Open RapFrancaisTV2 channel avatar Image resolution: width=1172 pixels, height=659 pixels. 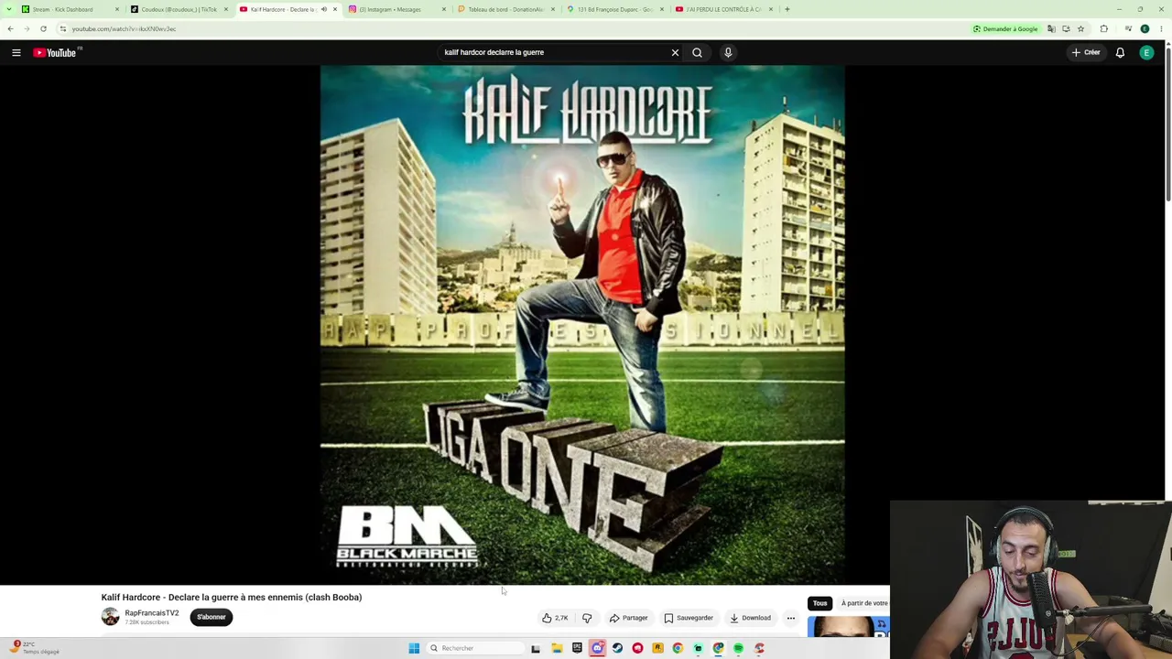pyautogui.click(x=110, y=617)
